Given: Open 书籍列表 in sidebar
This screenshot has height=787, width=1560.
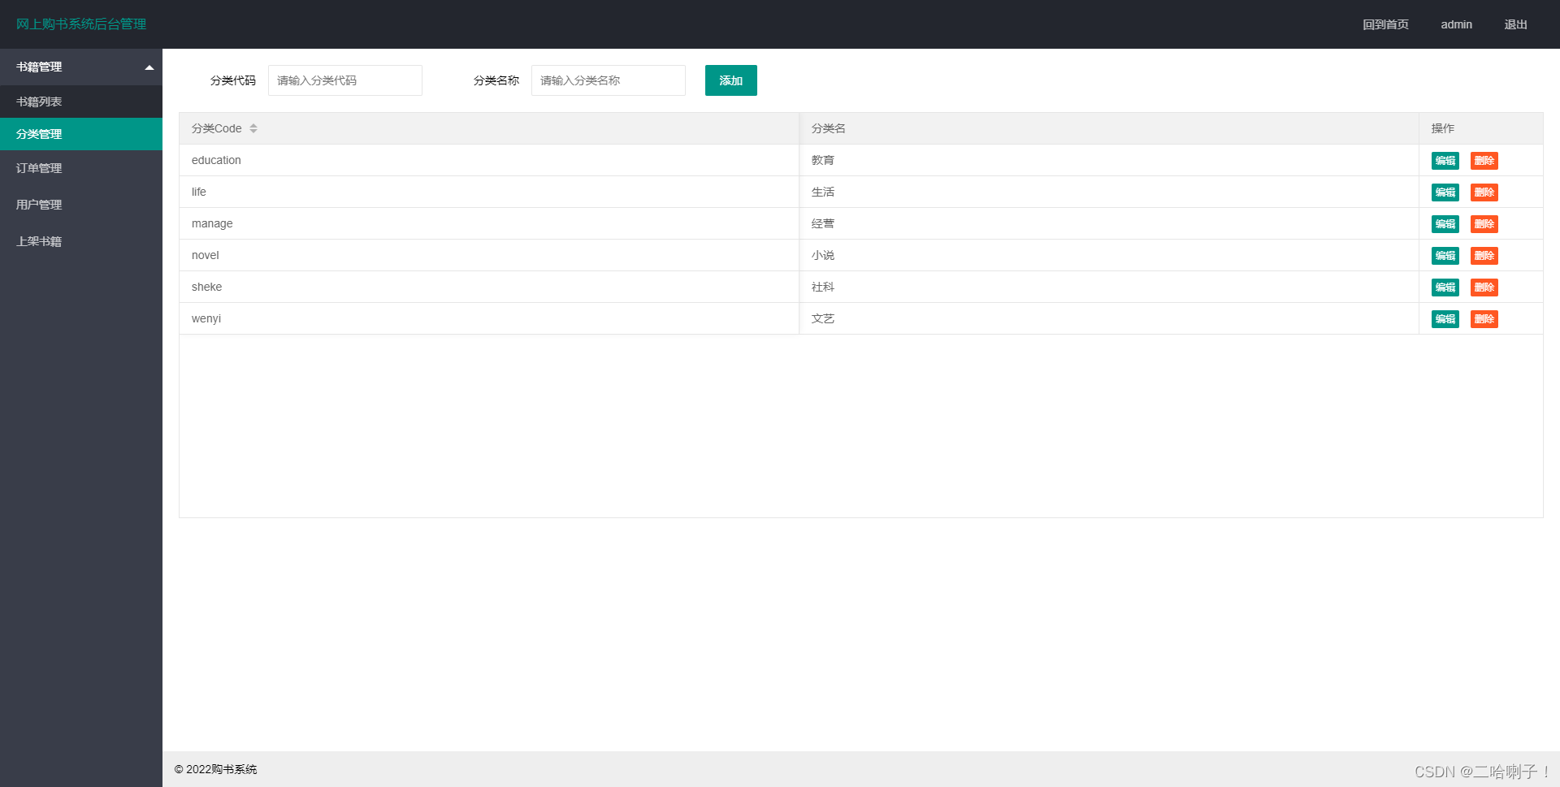Looking at the screenshot, I should pyautogui.click(x=81, y=102).
